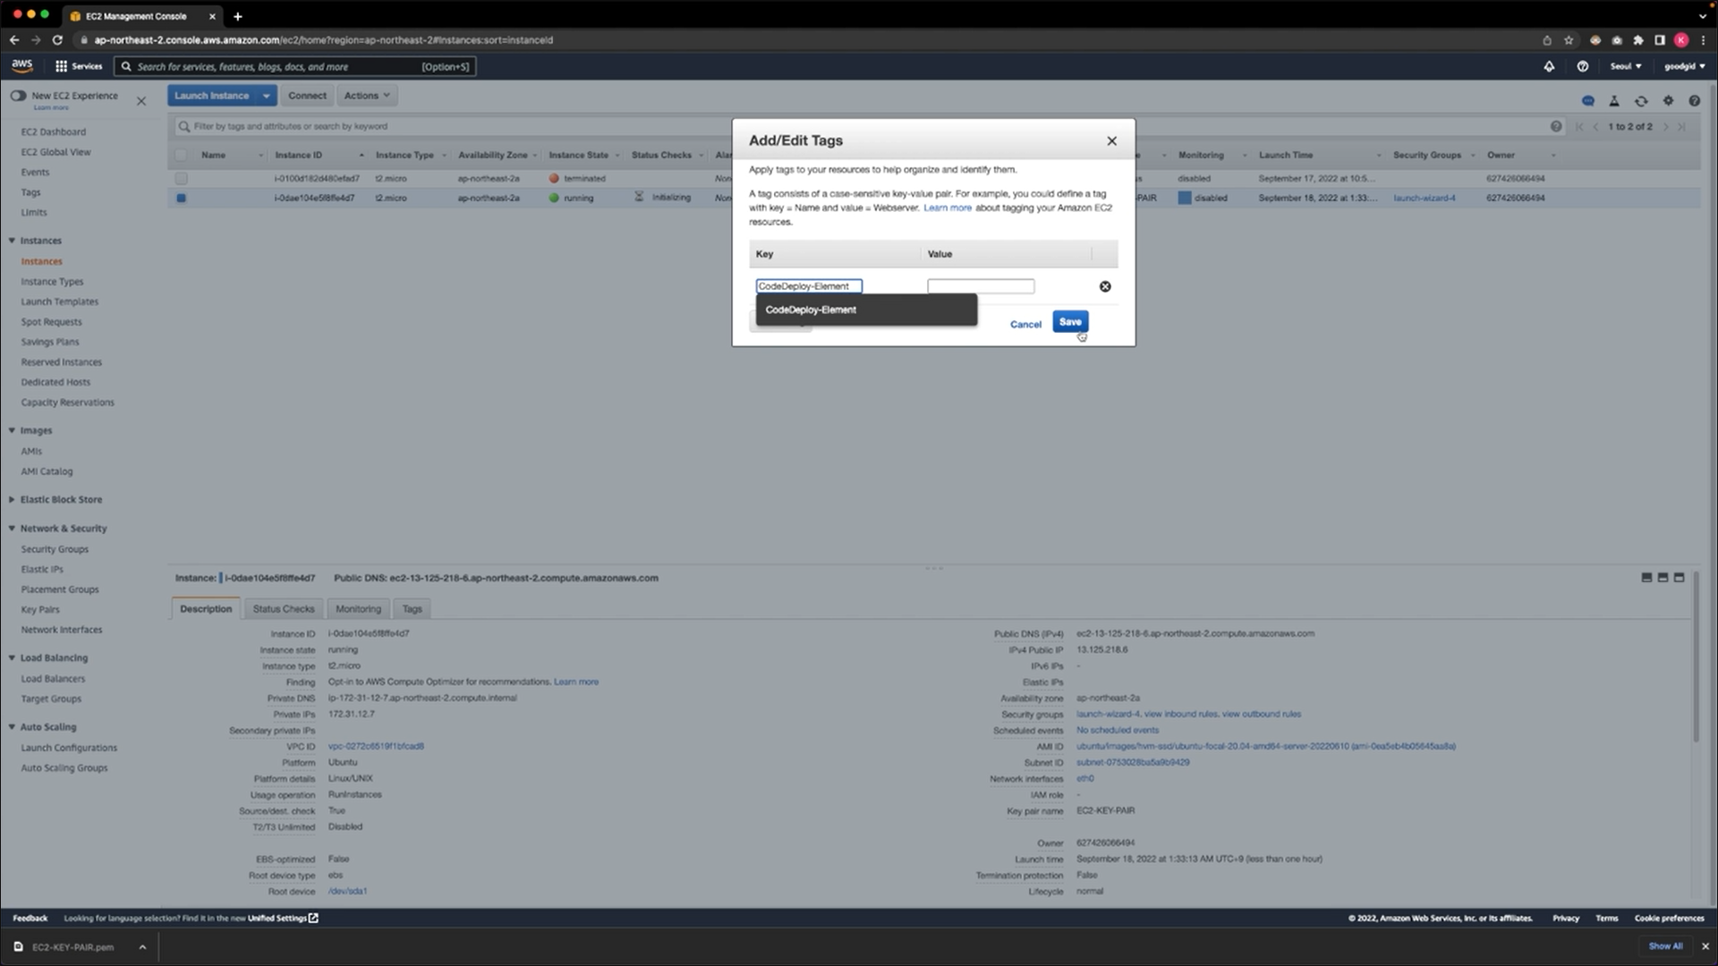Image resolution: width=1718 pixels, height=966 pixels.
Task: Click the tag Value input field
Action: [x=981, y=286]
